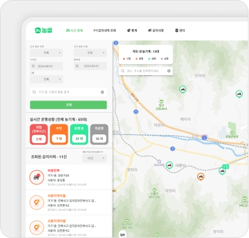Clear the device name search field

point(102,92)
